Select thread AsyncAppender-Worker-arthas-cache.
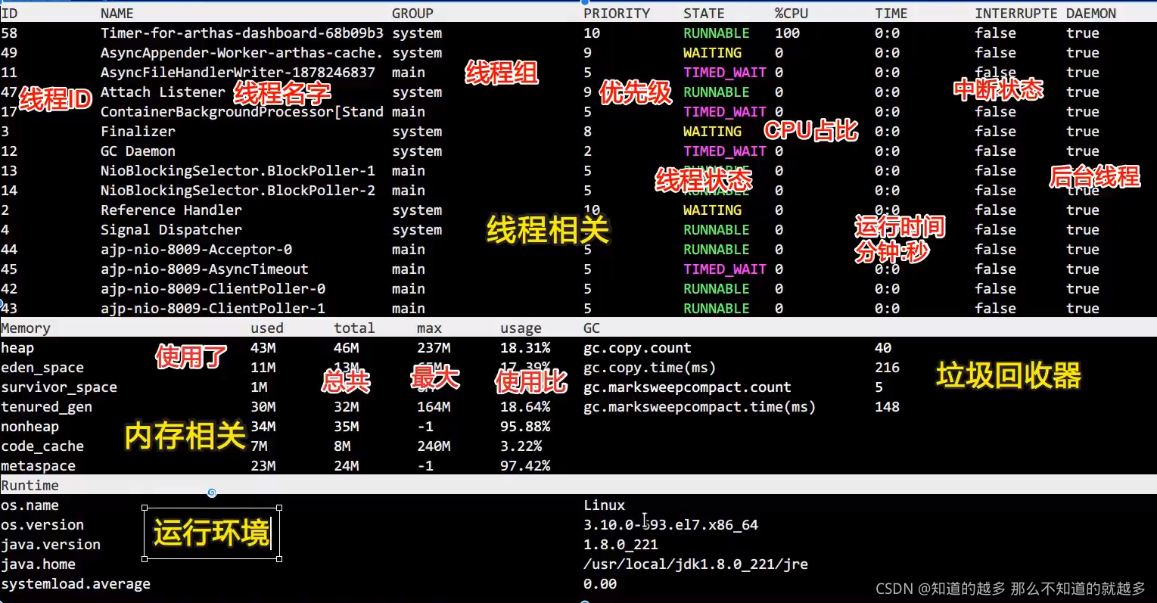Image resolution: width=1157 pixels, height=603 pixels. (x=242, y=53)
